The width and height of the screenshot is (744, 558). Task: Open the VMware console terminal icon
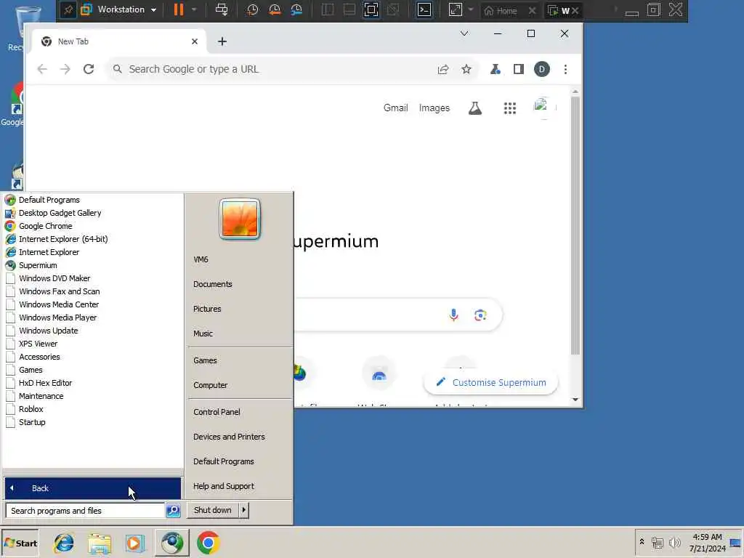coord(424,9)
